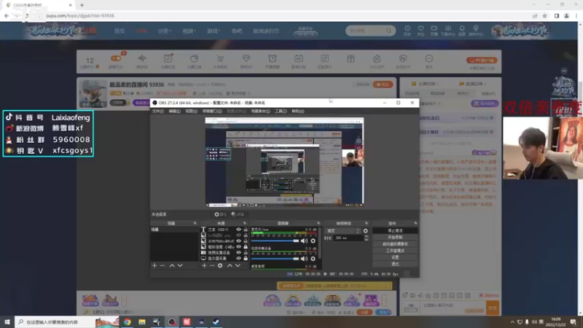Move source up in sources toolbar

tap(230, 265)
